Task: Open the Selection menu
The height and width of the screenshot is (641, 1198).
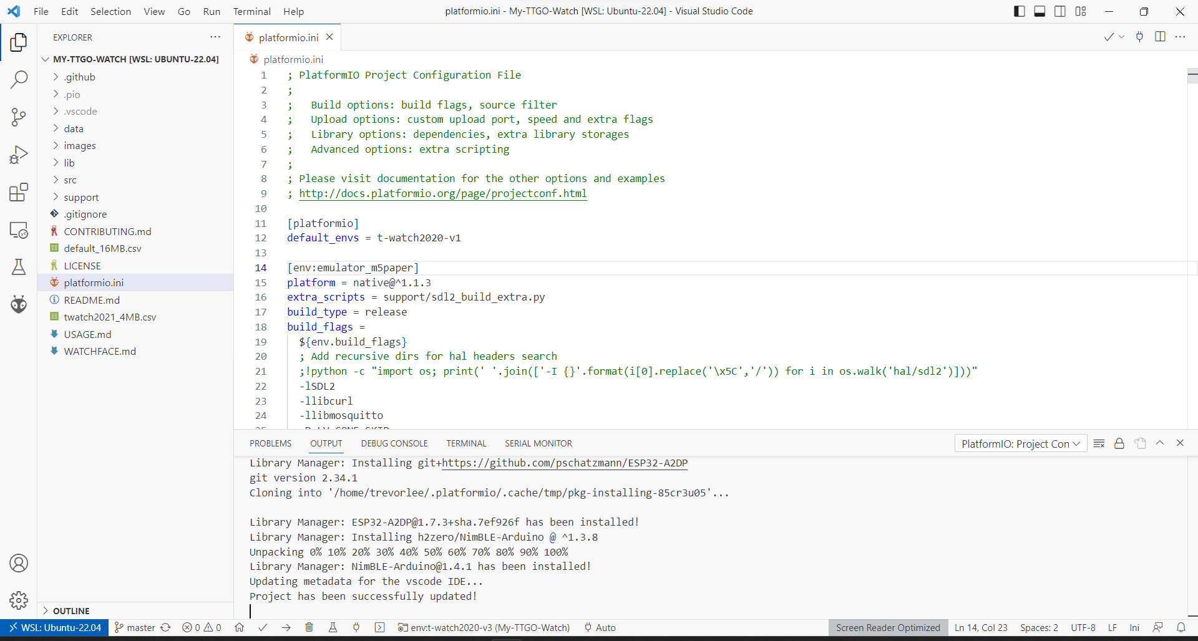Action: [110, 11]
